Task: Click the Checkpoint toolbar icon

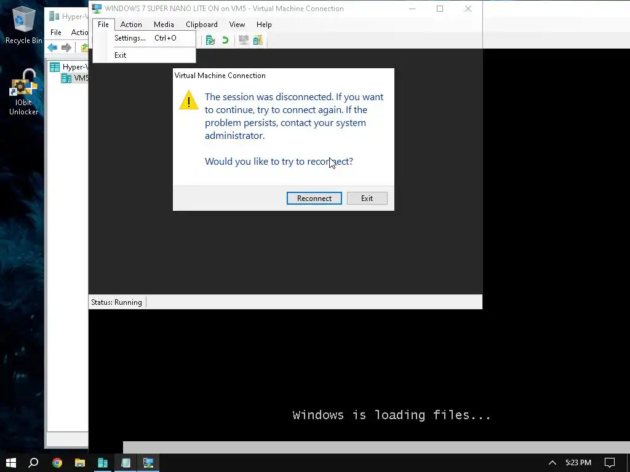Action: (x=210, y=40)
